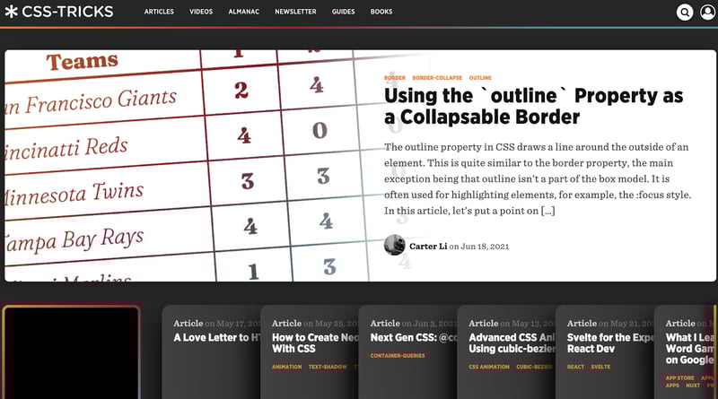This screenshot has width=718, height=399.
Task: Open the user account icon
Action: click(708, 12)
